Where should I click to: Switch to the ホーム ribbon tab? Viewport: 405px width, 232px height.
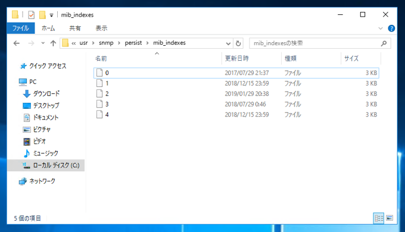click(x=48, y=28)
